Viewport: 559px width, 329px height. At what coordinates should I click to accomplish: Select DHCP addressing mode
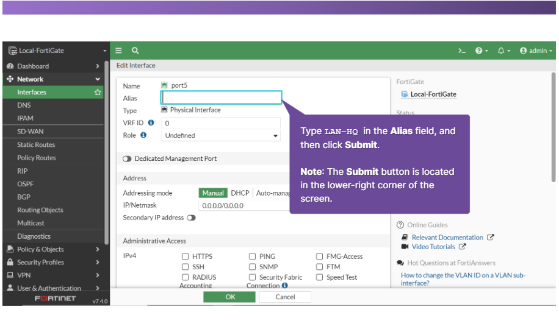[x=240, y=193]
